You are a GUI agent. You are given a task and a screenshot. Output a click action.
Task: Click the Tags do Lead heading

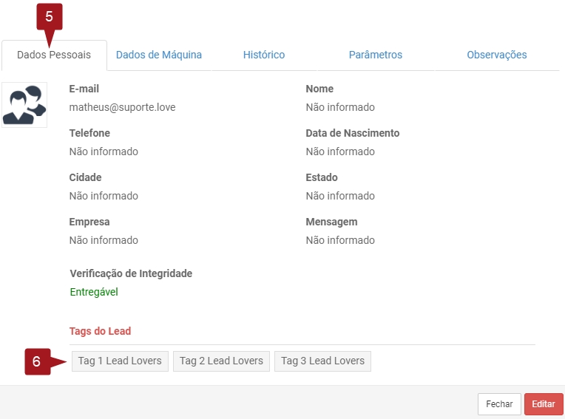point(100,331)
